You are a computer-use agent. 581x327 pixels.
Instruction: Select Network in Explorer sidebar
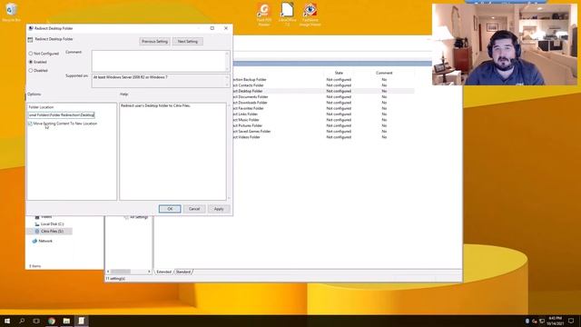45,241
